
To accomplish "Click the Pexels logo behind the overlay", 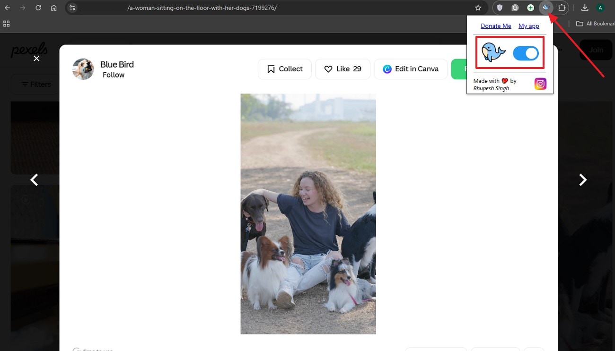I will coord(29,50).
